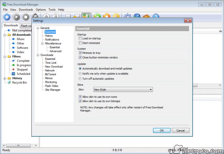
Task: Click the gray Start download play icon
Action: coord(16,17)
